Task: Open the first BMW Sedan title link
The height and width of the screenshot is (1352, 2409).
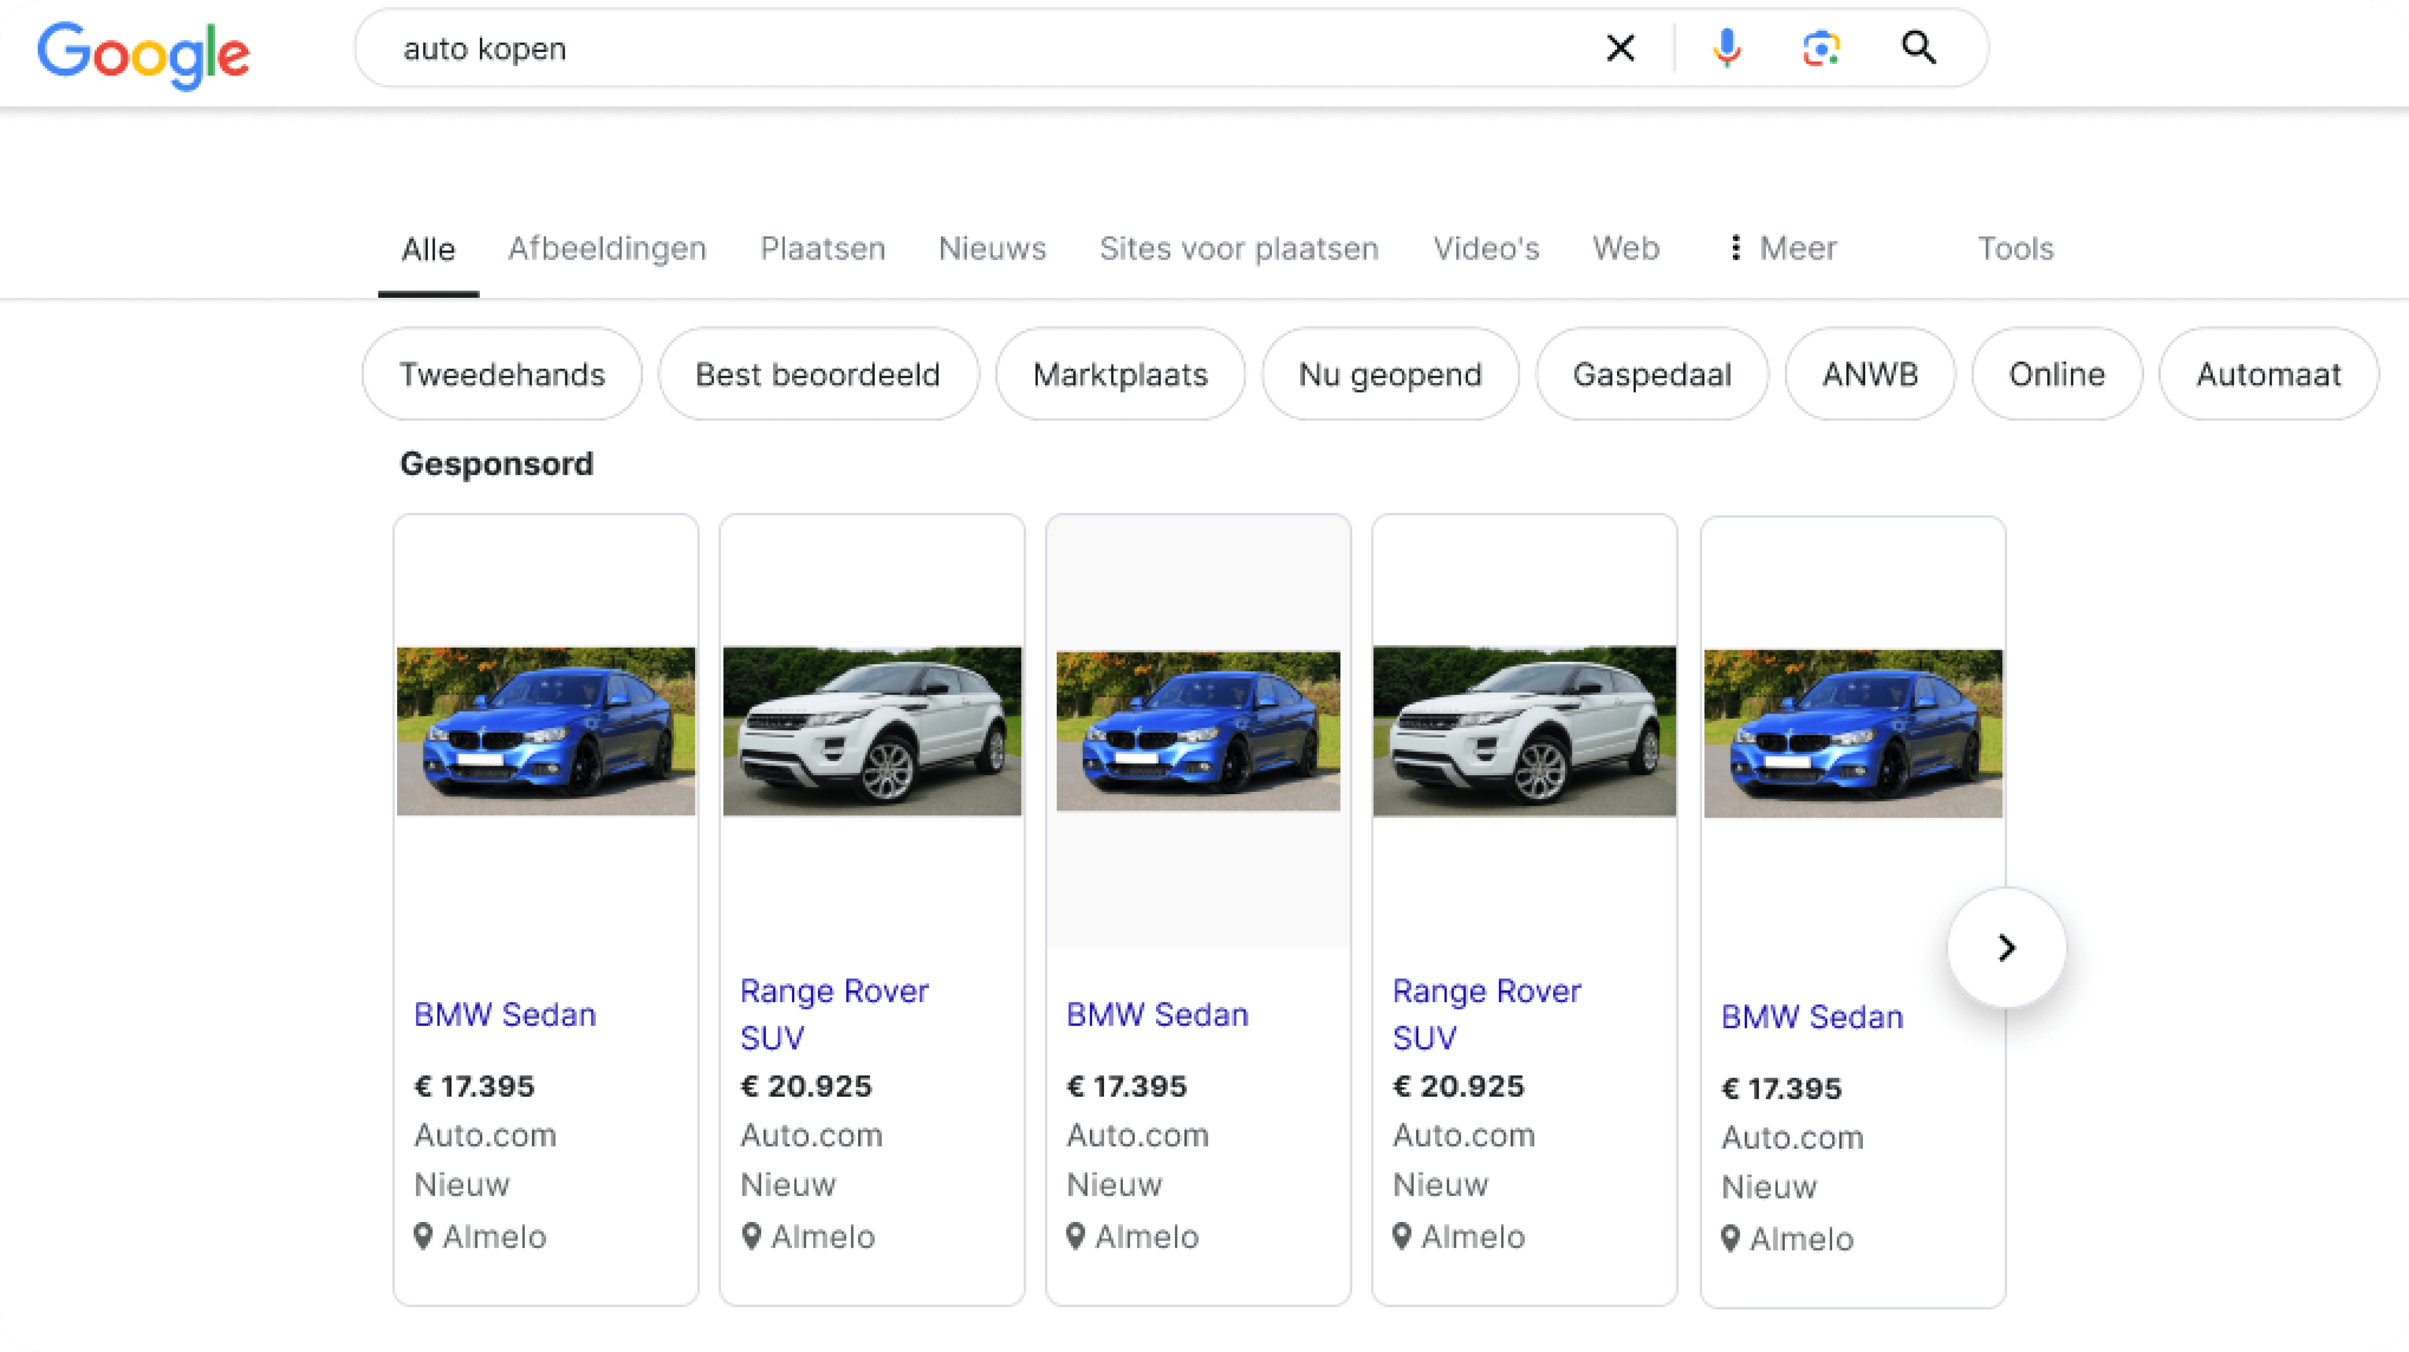Action: tap(505, 1014)
